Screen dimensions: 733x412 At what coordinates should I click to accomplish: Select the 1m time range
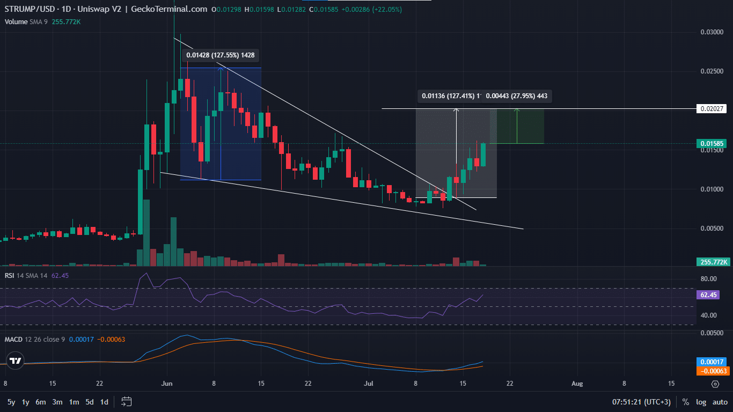(x=74, y=402)
